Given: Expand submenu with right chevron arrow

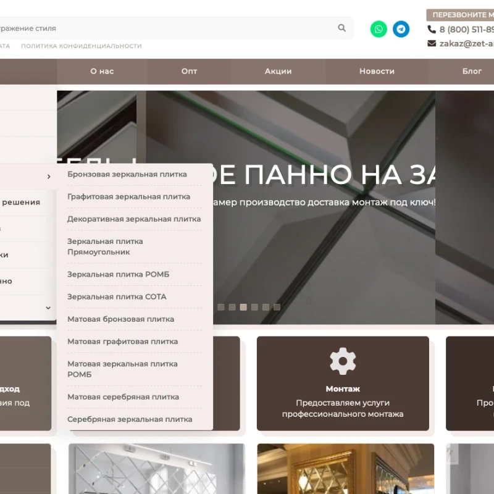Looking at the screenshot, I should [49, 177].
